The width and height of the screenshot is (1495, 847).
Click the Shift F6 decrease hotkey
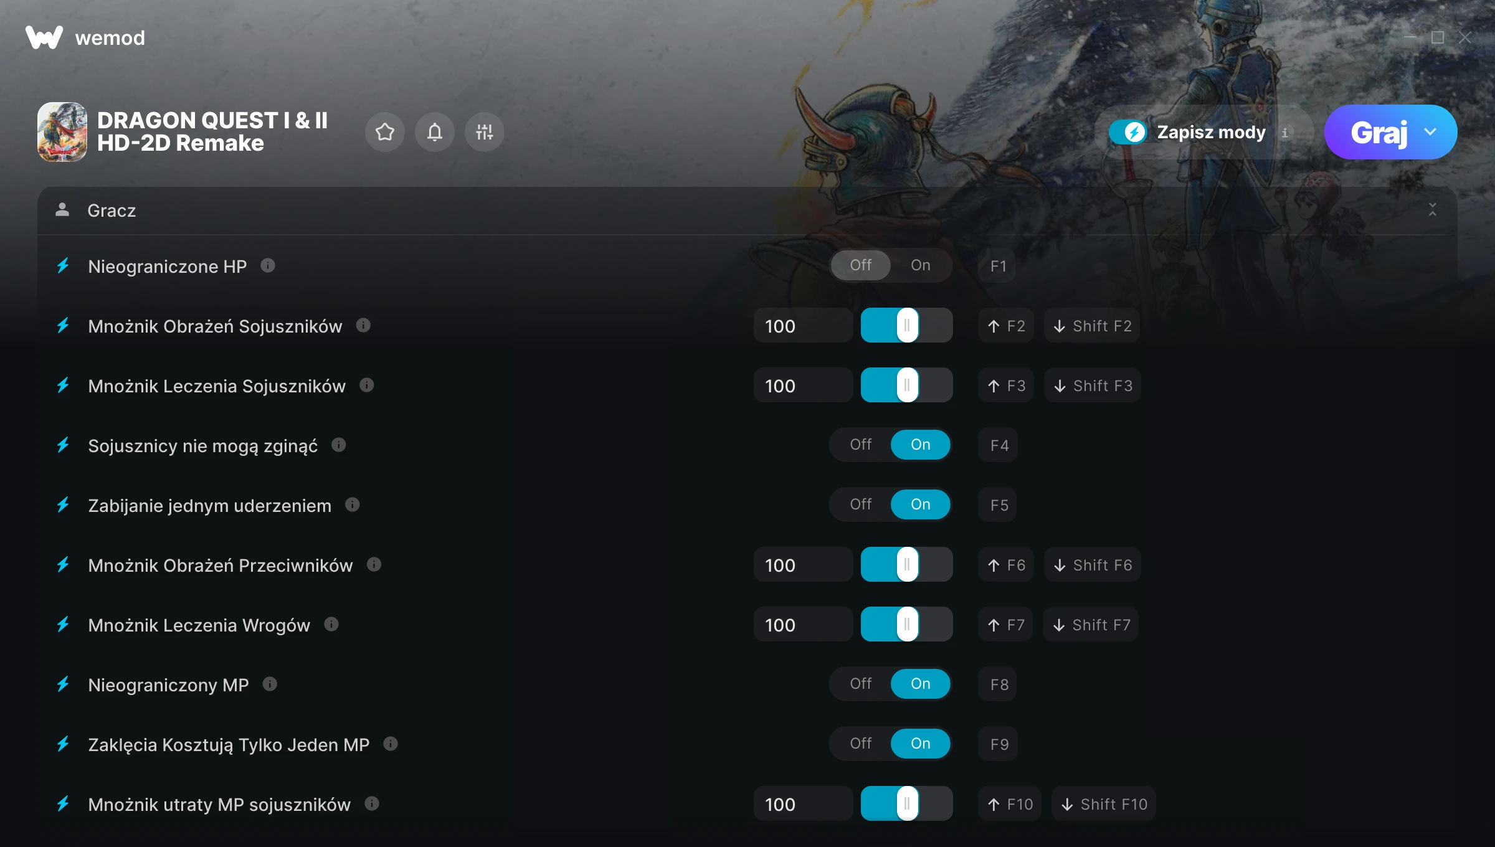(1093, 565)
